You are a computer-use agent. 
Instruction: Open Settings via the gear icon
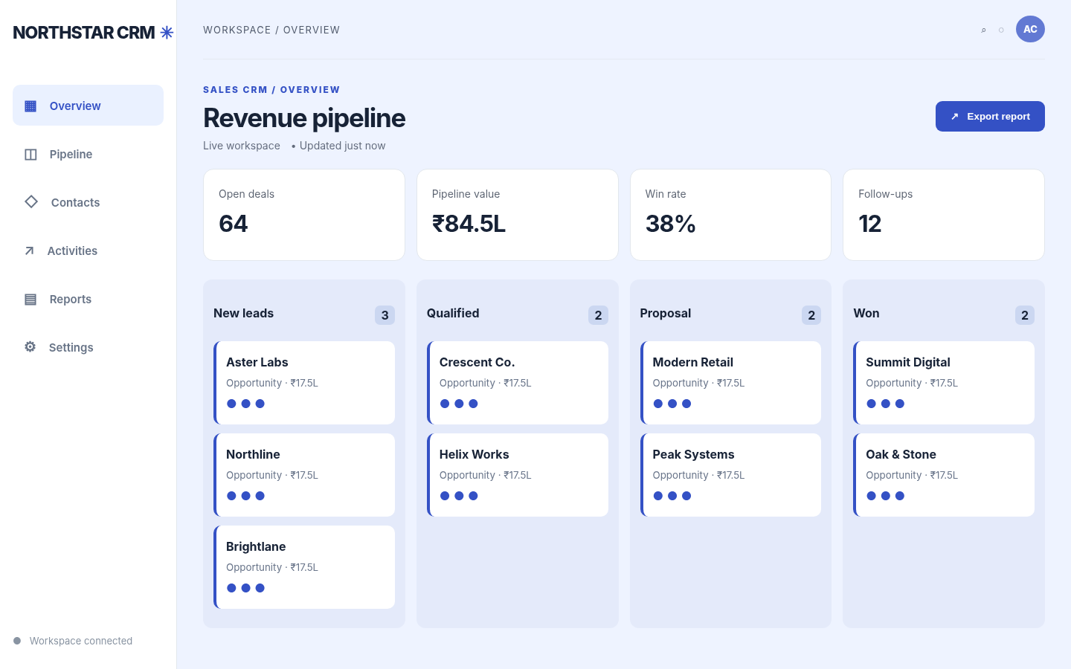pos(30,346)
